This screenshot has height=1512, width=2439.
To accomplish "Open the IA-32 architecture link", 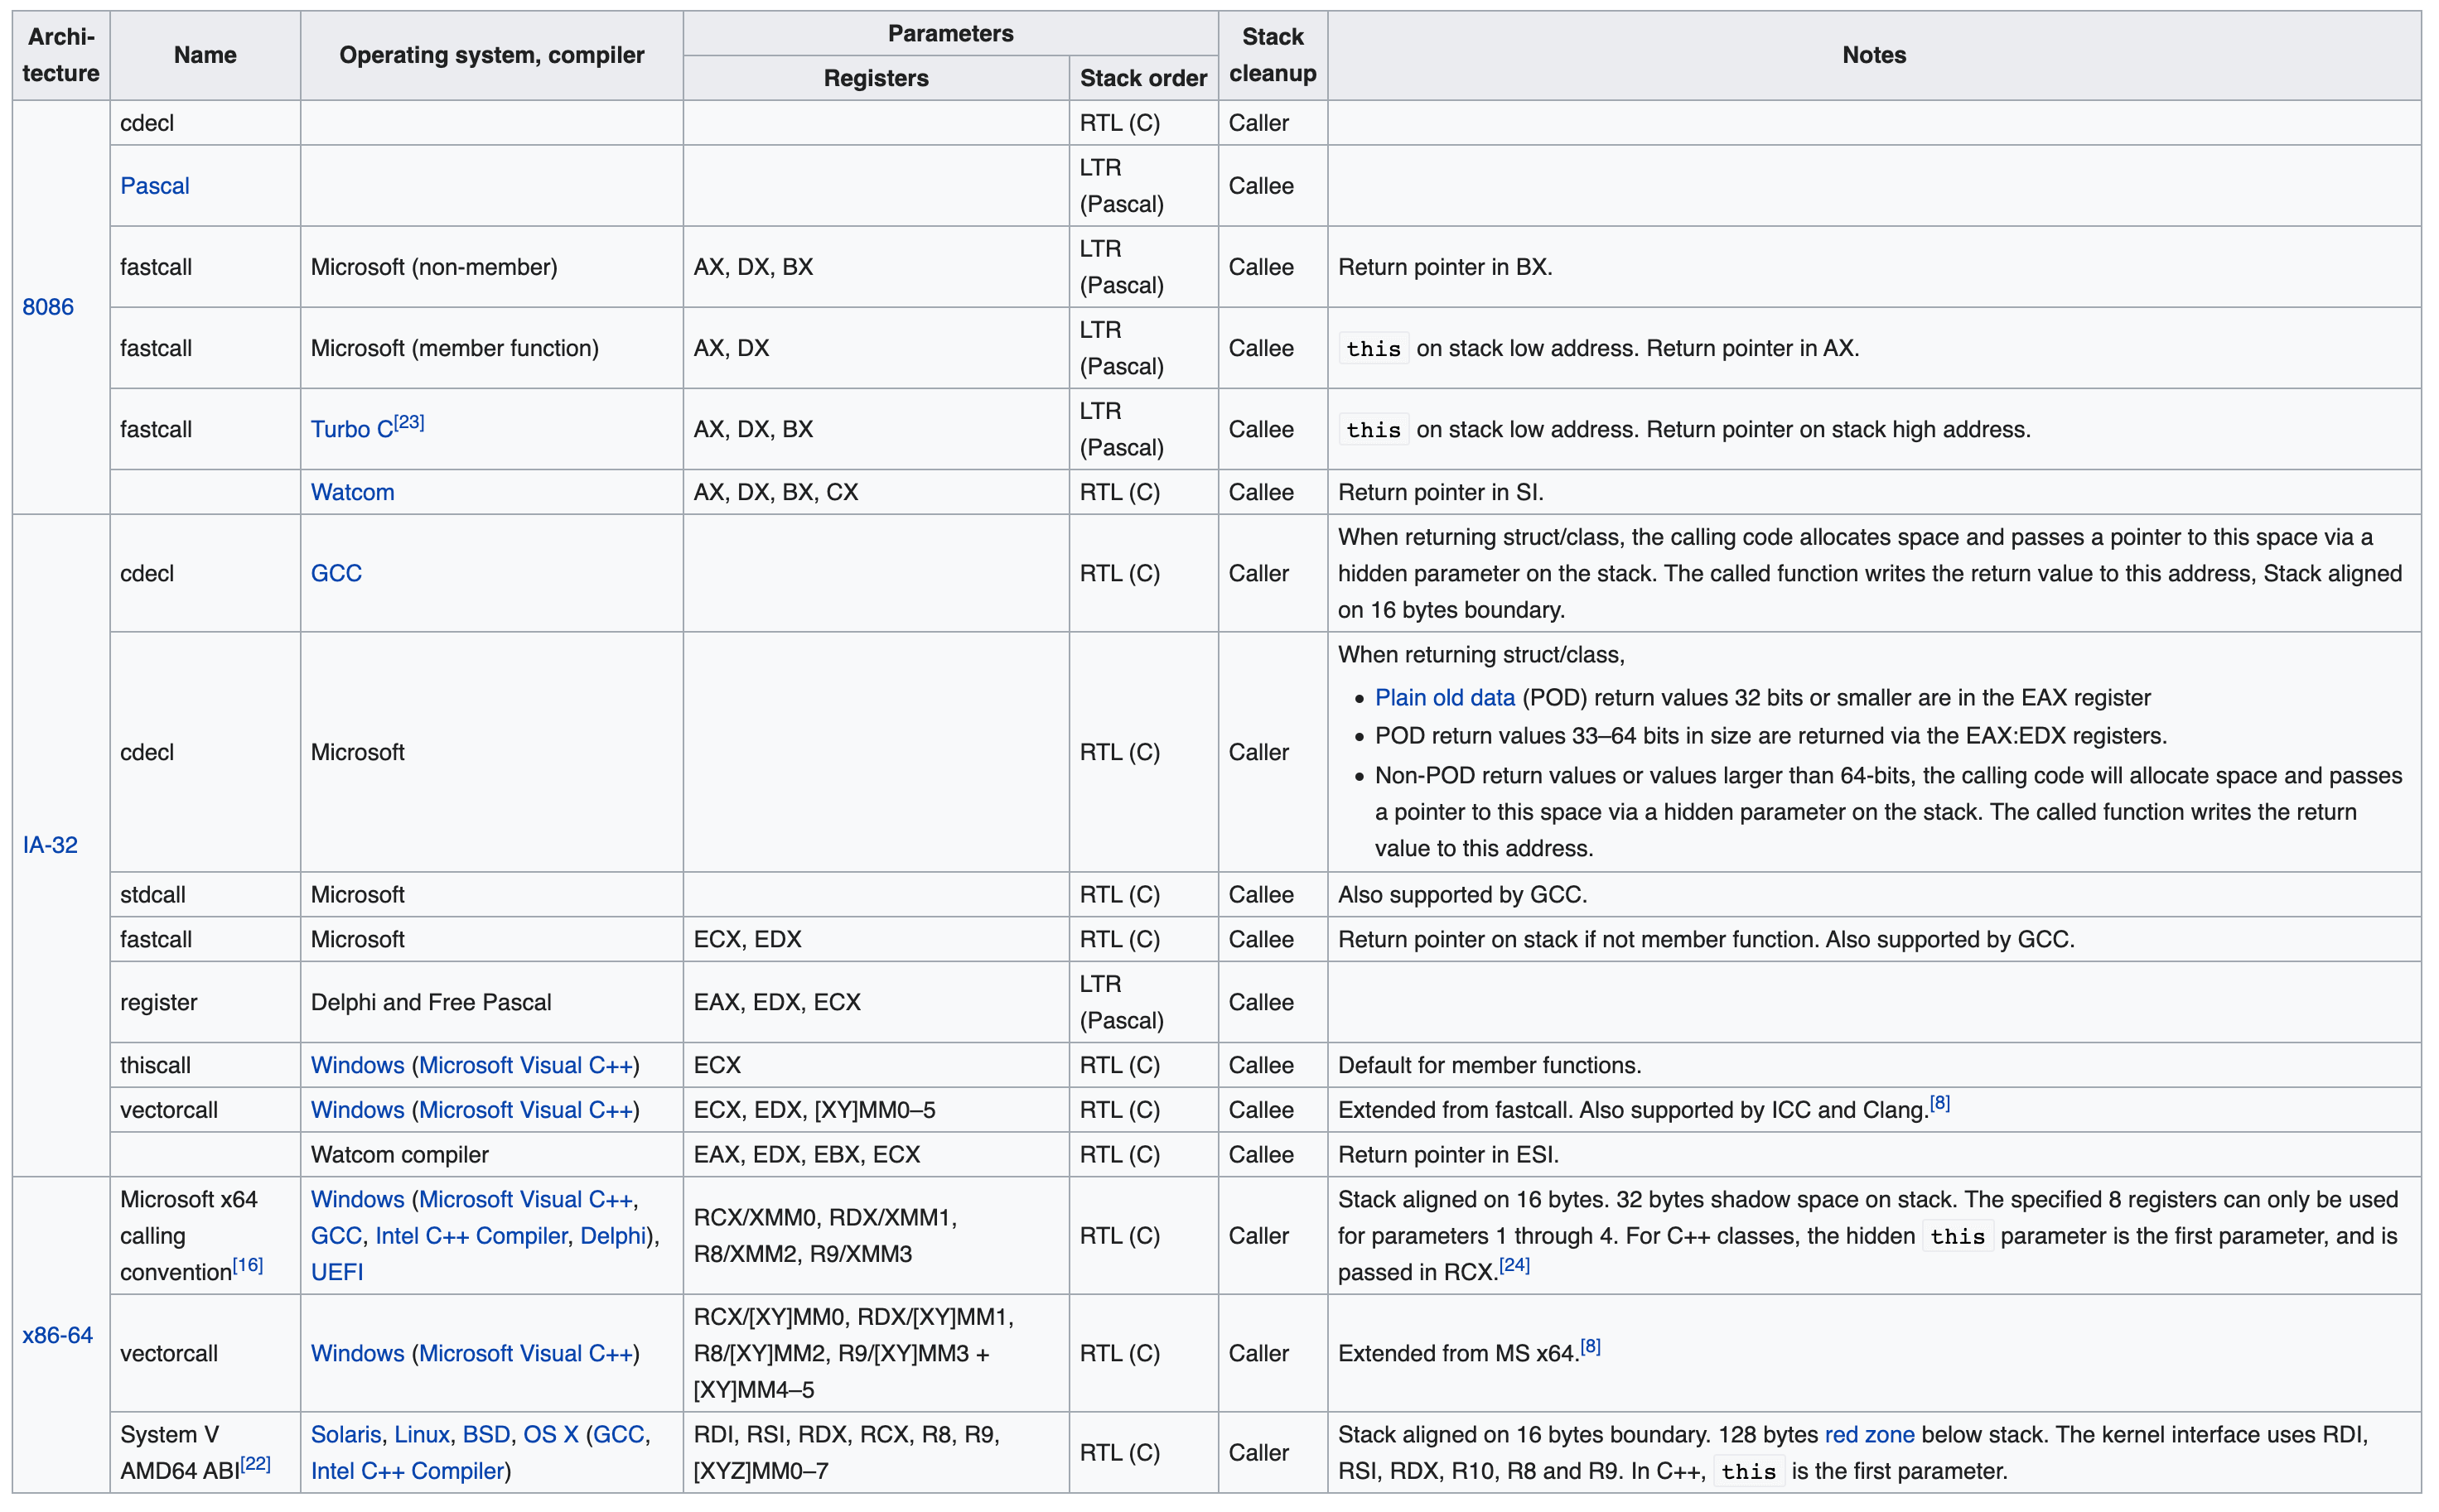I will pyautogui.click(x=50, y=845).
